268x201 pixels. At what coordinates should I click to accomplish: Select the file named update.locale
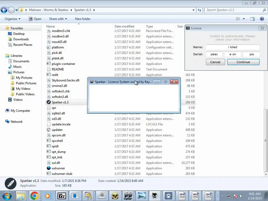coord(61,124)
